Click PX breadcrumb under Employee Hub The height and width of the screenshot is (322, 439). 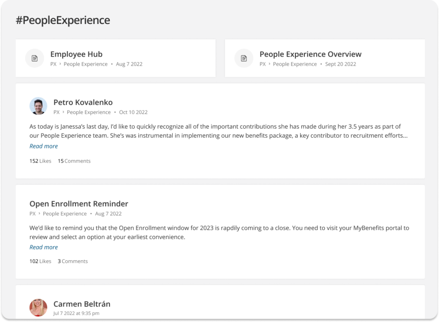pyautogui.click(x=54, y=64)
